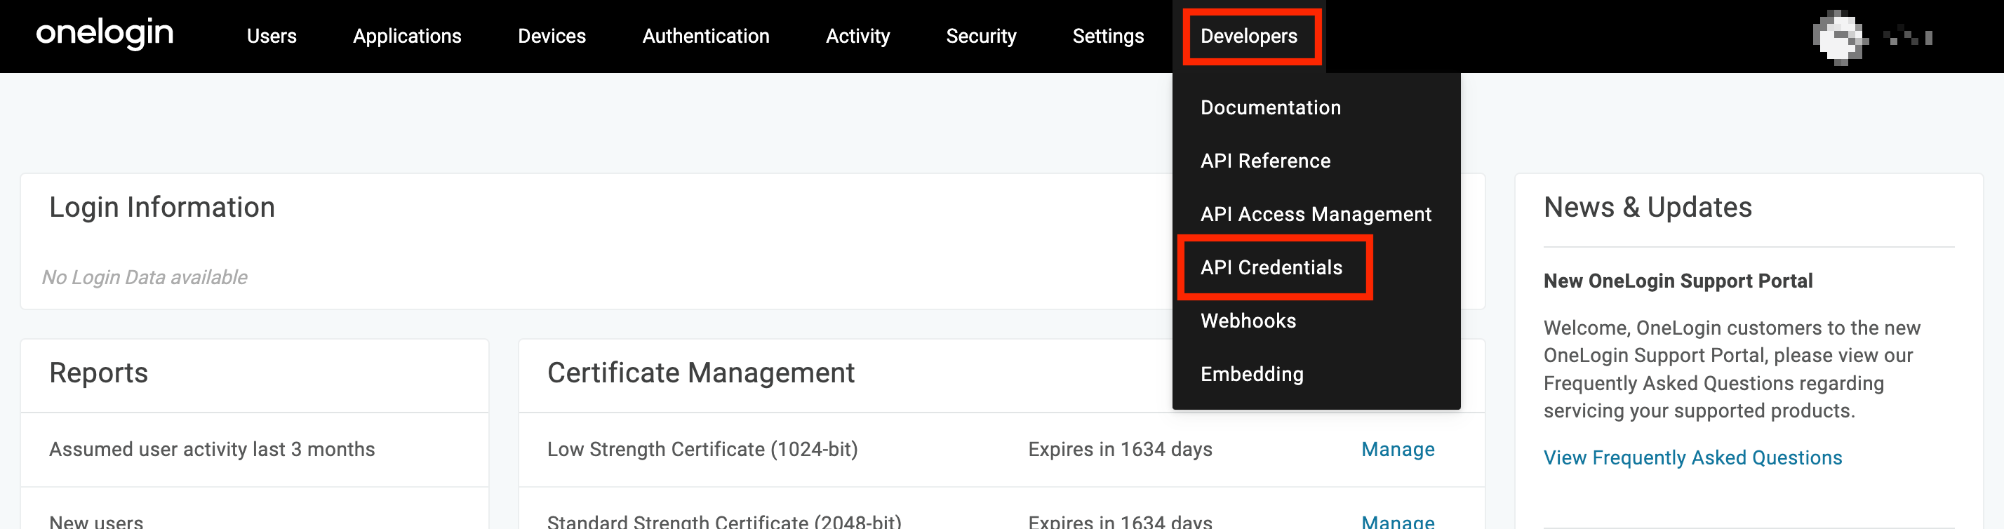This screenshot has height=529, width=2004.
Task: Choose API Credentials option
Action: (x=1271, y=267)
